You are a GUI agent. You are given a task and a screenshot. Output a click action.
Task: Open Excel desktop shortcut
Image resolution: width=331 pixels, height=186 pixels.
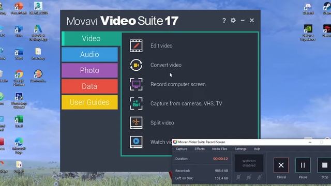coord(19,122)
